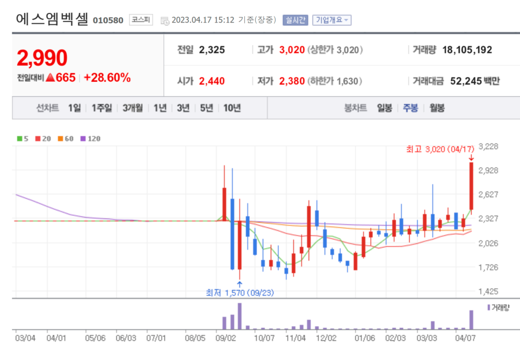The width and height of the screenshot is (520, 352).
Task: Click the 시가 value 2,440
Action: [x=212, y=81]
